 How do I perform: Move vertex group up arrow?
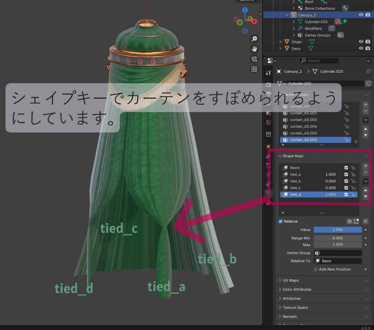(366, 129)
